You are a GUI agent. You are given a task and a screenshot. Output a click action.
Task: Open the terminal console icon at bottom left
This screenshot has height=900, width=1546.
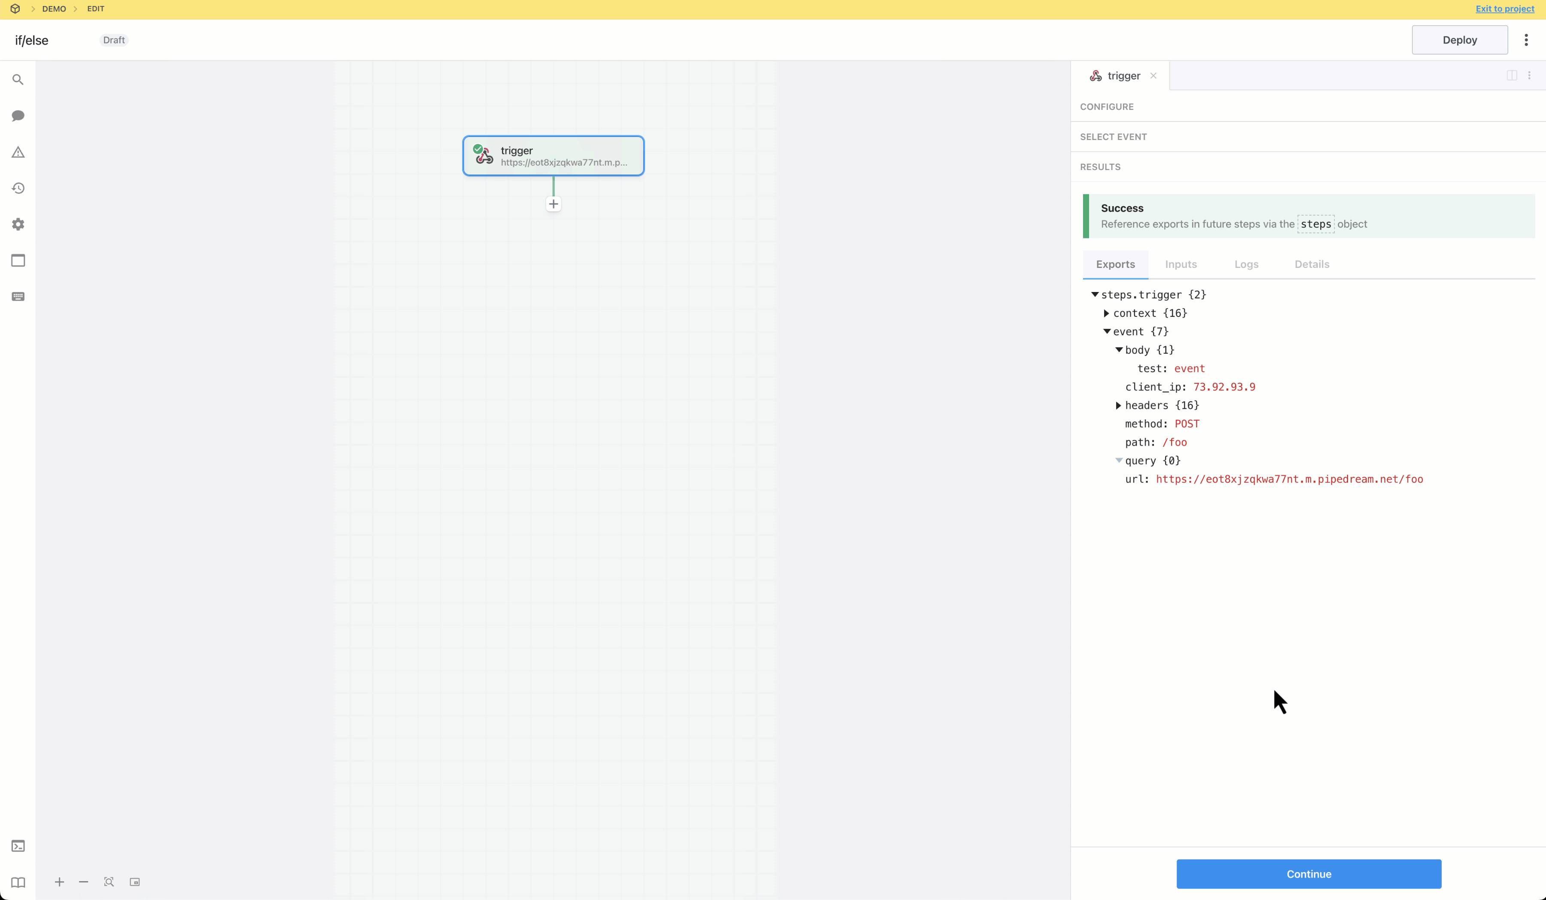18,846
